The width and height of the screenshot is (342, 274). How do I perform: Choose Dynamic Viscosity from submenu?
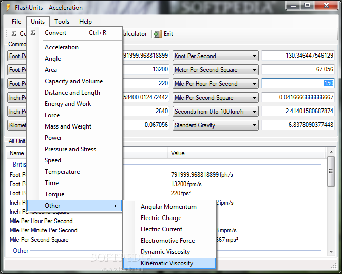169,252
